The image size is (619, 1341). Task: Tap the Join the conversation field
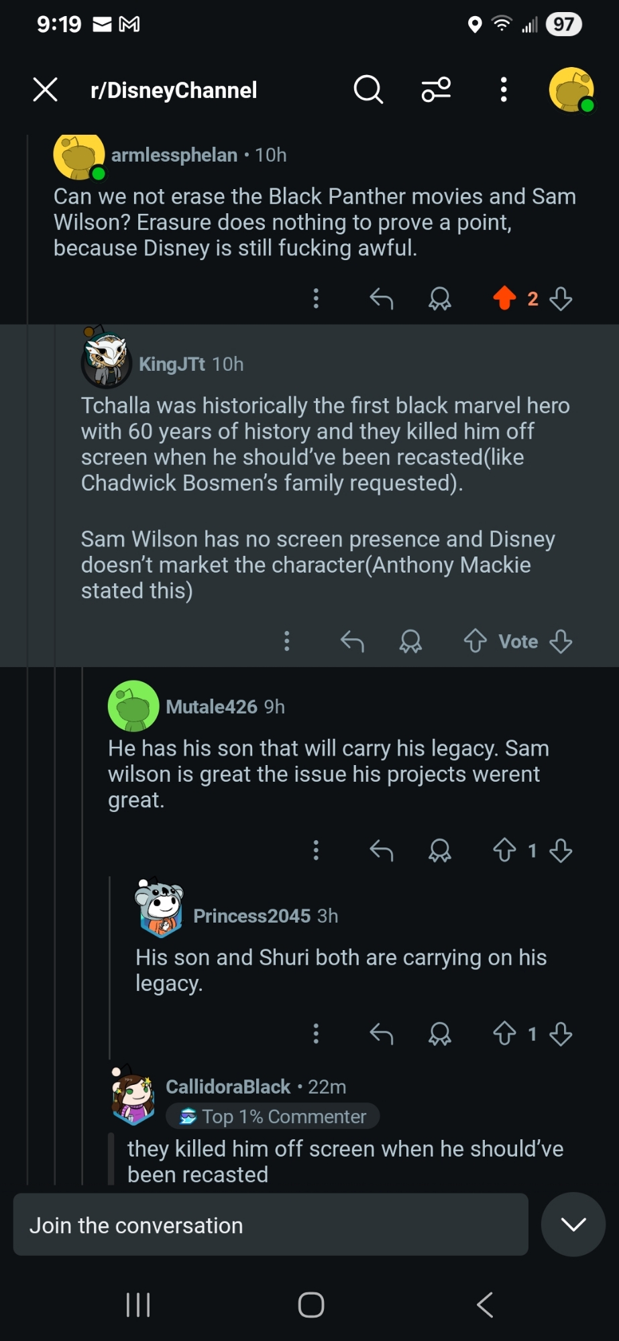pyautogui.click(x=270, y=1225)
